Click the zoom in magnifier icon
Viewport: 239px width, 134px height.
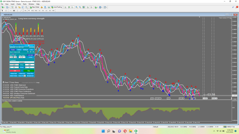pos(76,7)
